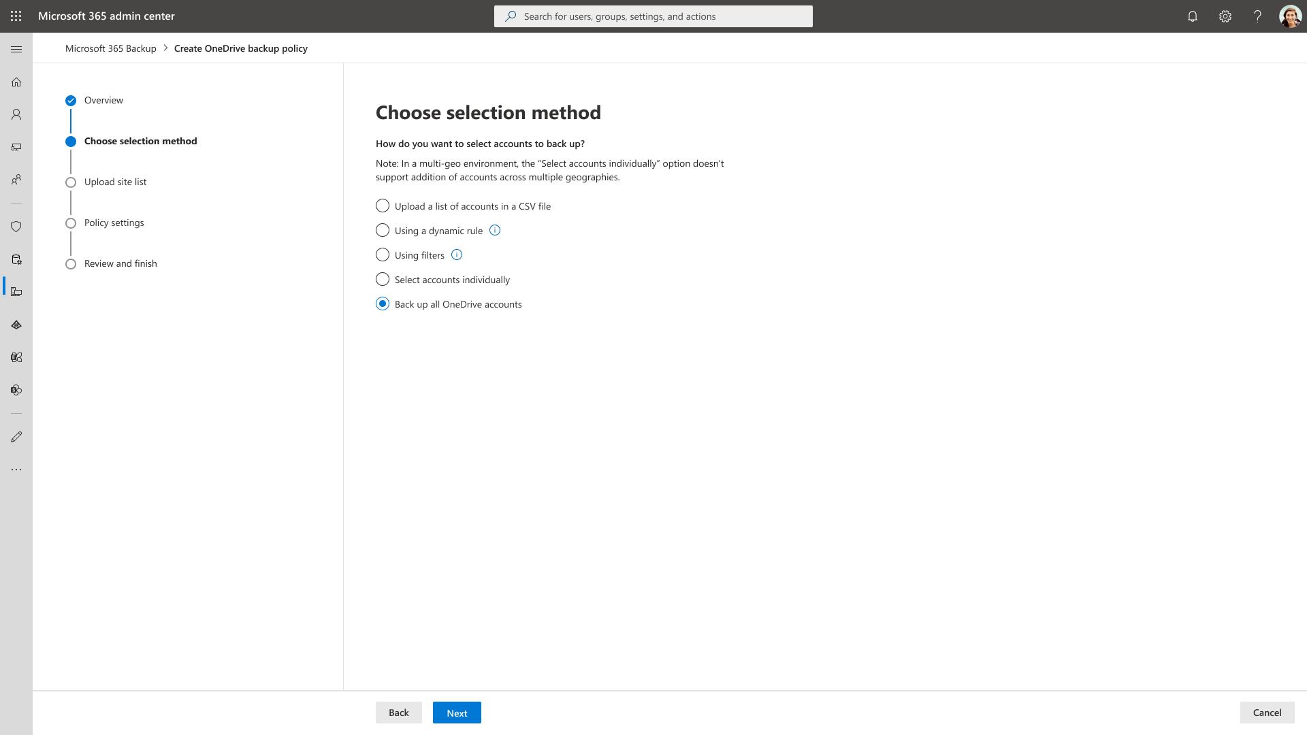Open the help question mark icon
The image size is (1307, 735).
click(x=1258, y=16)
